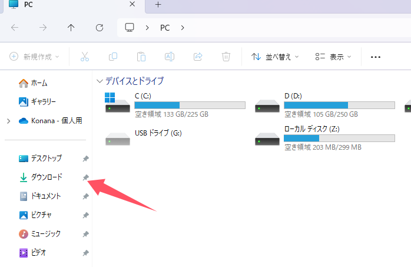Refresh the current folder view

100,28
